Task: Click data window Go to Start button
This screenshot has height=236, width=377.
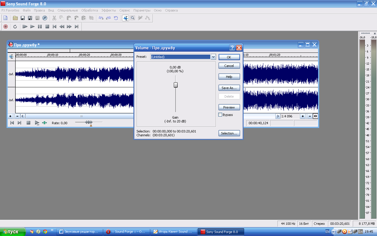Action: click(x=12, y=123)
